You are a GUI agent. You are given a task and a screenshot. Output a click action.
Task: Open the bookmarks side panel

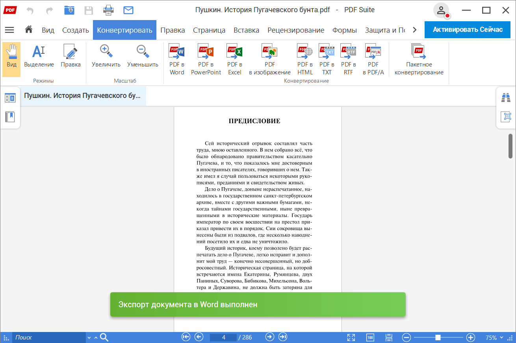[x=10, y=116]
